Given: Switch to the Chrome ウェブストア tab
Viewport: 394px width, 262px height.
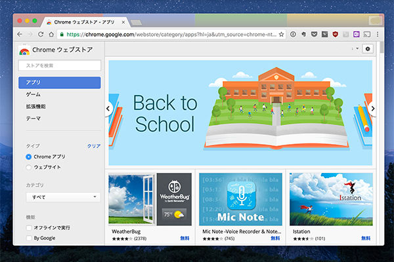Looking at the screenshot, I should 84,22.
